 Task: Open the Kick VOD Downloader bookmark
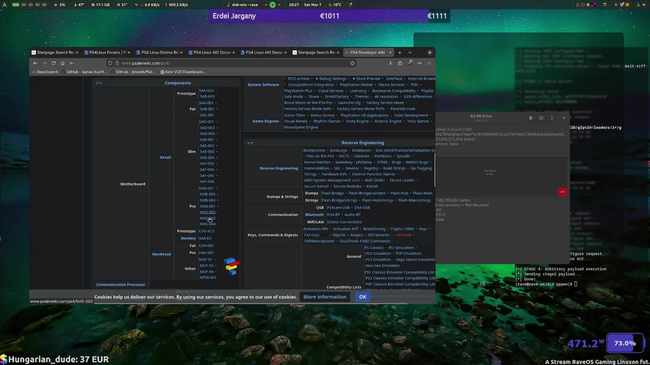tap(183, 72)
